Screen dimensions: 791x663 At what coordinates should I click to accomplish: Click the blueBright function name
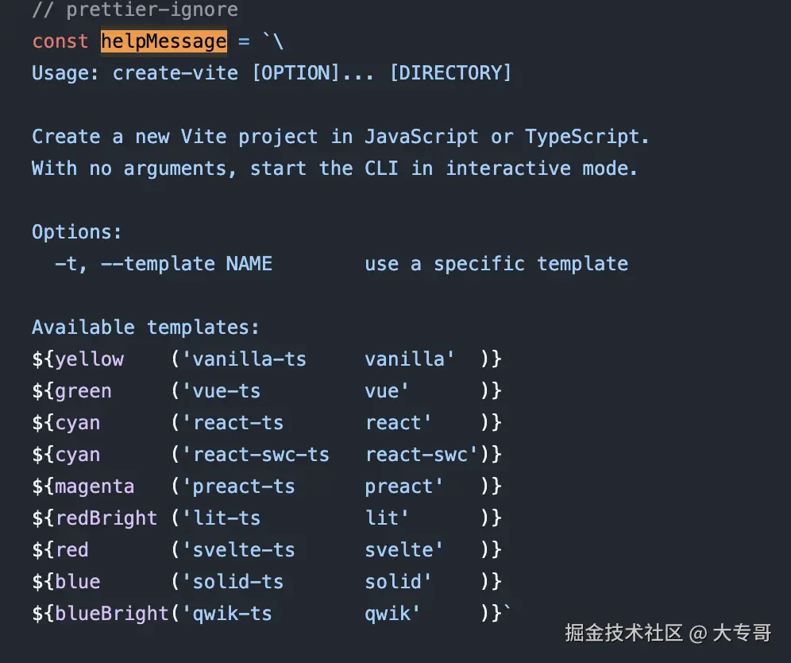(112, 614)
